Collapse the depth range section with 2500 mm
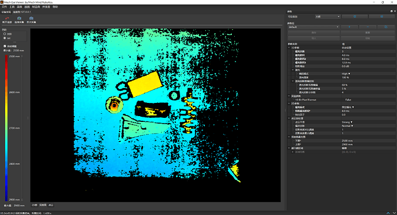 coord(289,137)
